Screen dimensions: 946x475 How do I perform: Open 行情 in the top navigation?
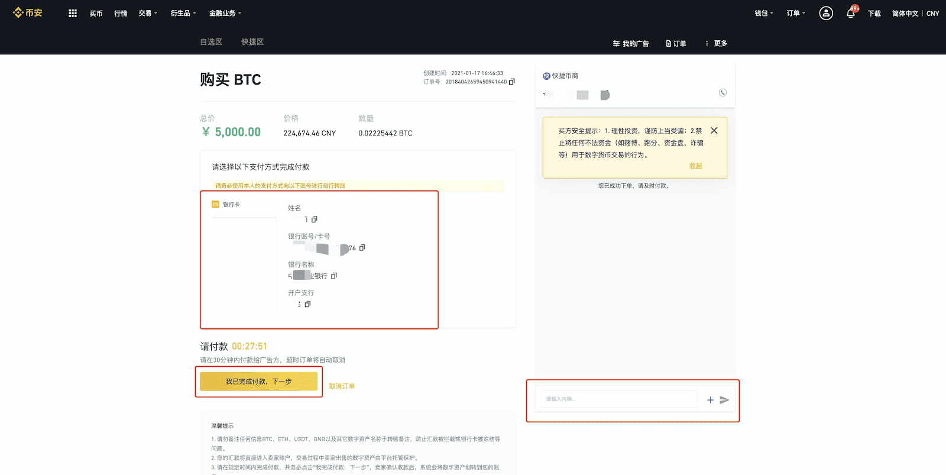121,13
